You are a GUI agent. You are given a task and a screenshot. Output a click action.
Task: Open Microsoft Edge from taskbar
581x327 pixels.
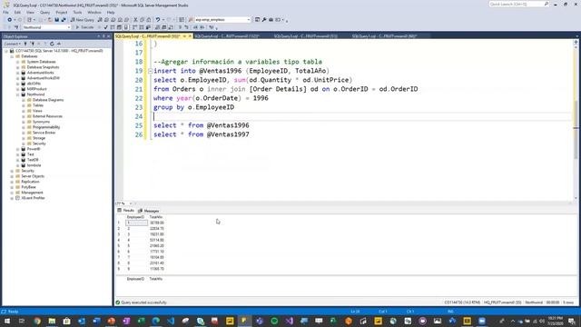click(156, 321)
